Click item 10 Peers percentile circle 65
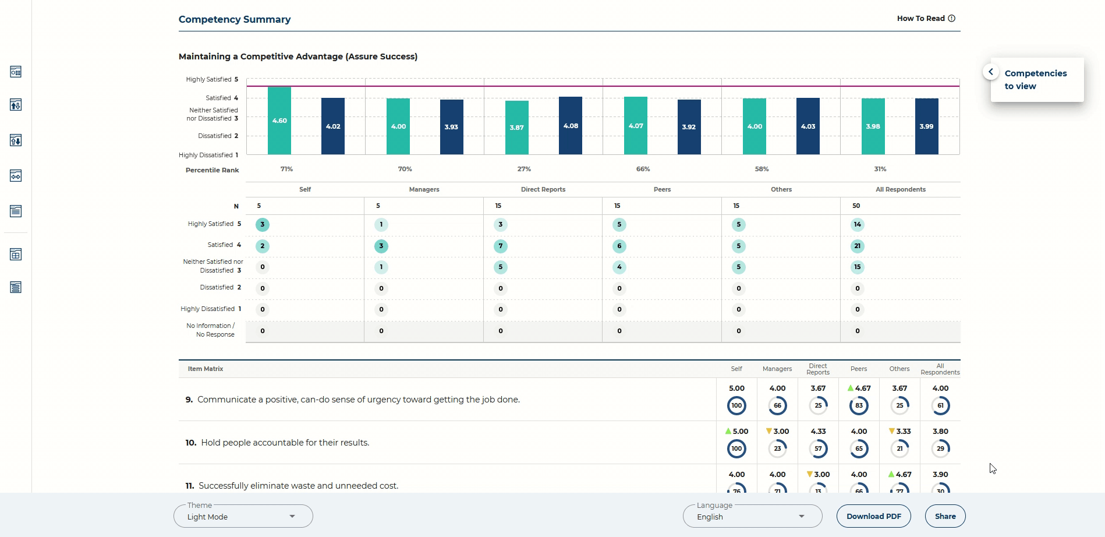 859,448
